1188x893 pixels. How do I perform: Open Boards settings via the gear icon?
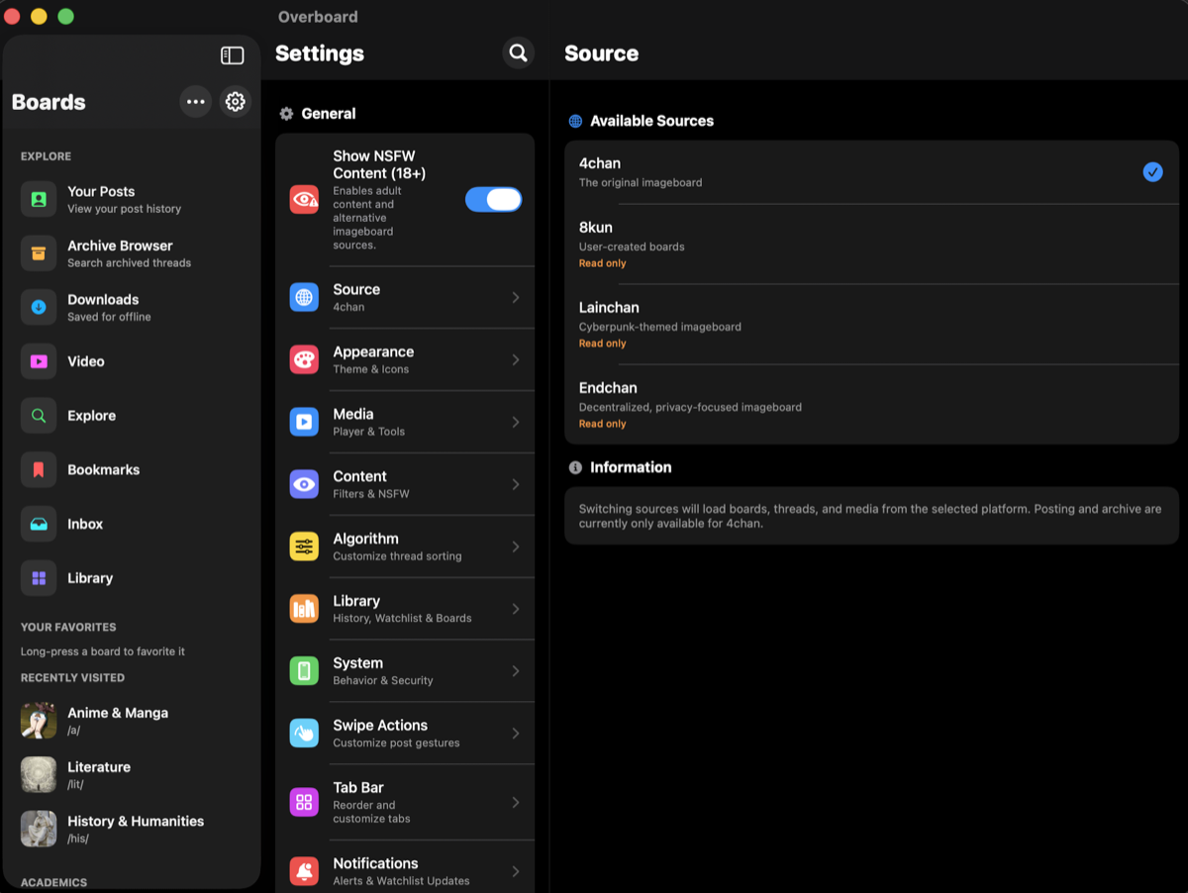(x=235, y=101)
